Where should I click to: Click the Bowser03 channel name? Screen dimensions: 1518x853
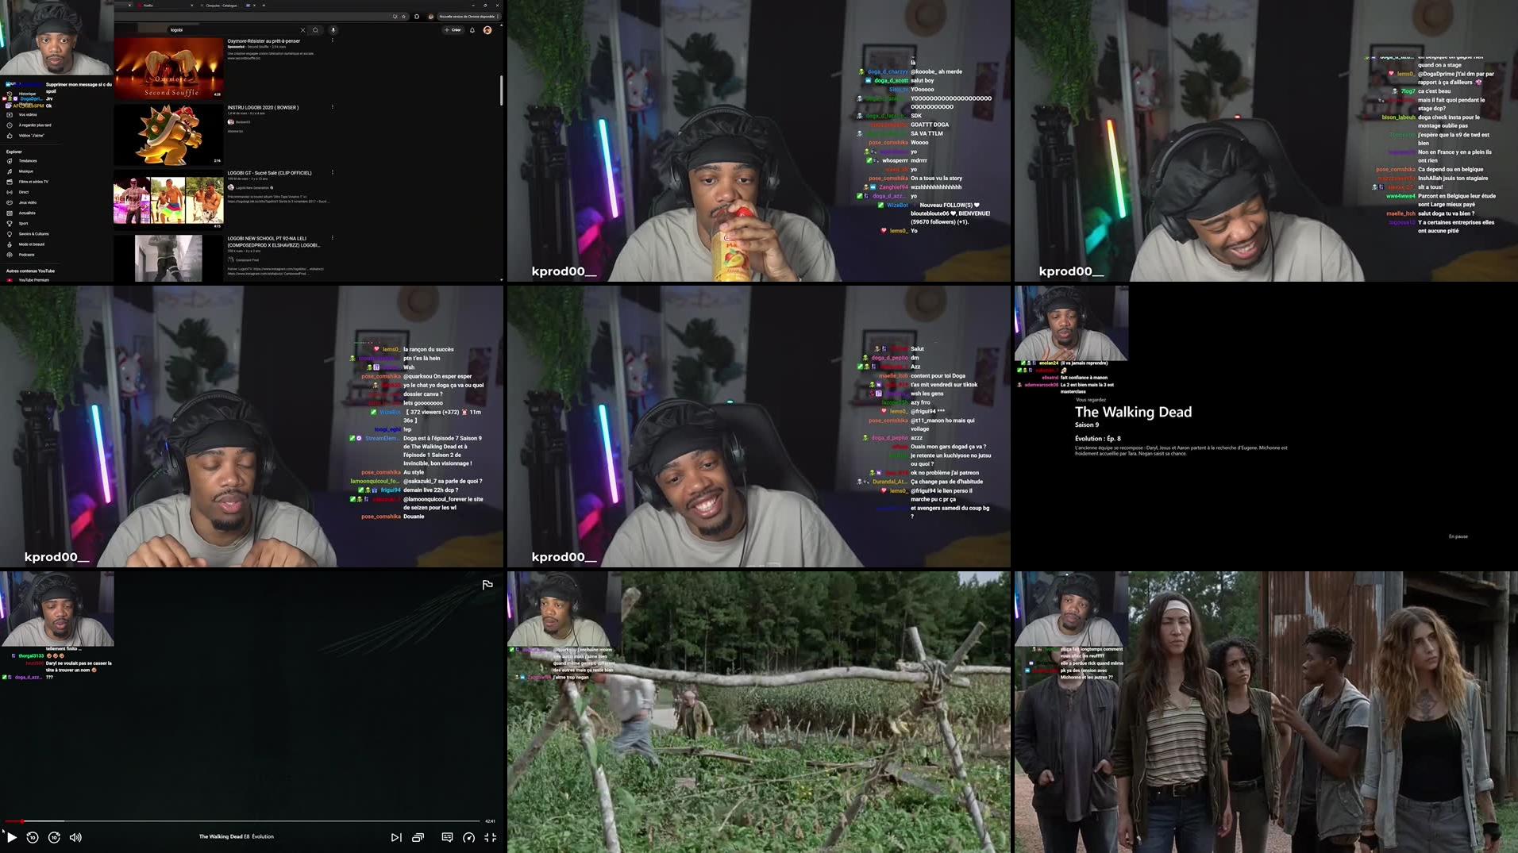pos(243,122)
